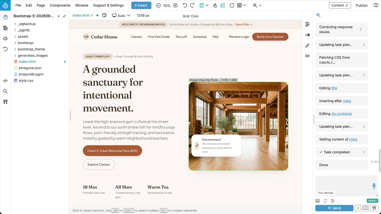Screen dimensions: 381x214
Task: Open the tree structure panel icon
Action: pos(5,28)
